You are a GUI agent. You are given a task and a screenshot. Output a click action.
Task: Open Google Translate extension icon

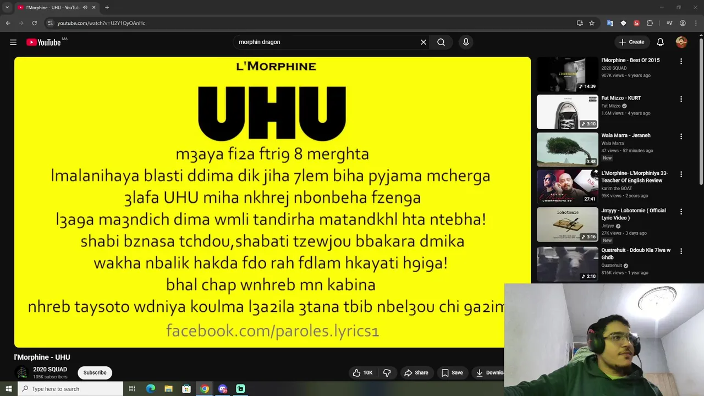[610, 23]
